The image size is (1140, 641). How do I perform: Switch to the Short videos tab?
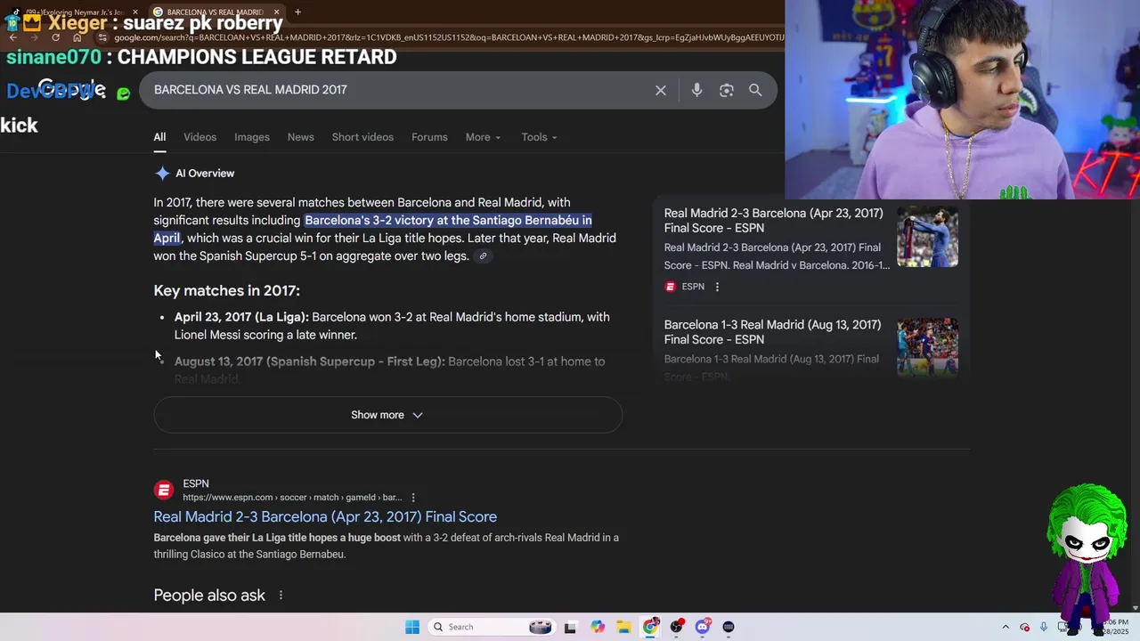pos(362,137)
